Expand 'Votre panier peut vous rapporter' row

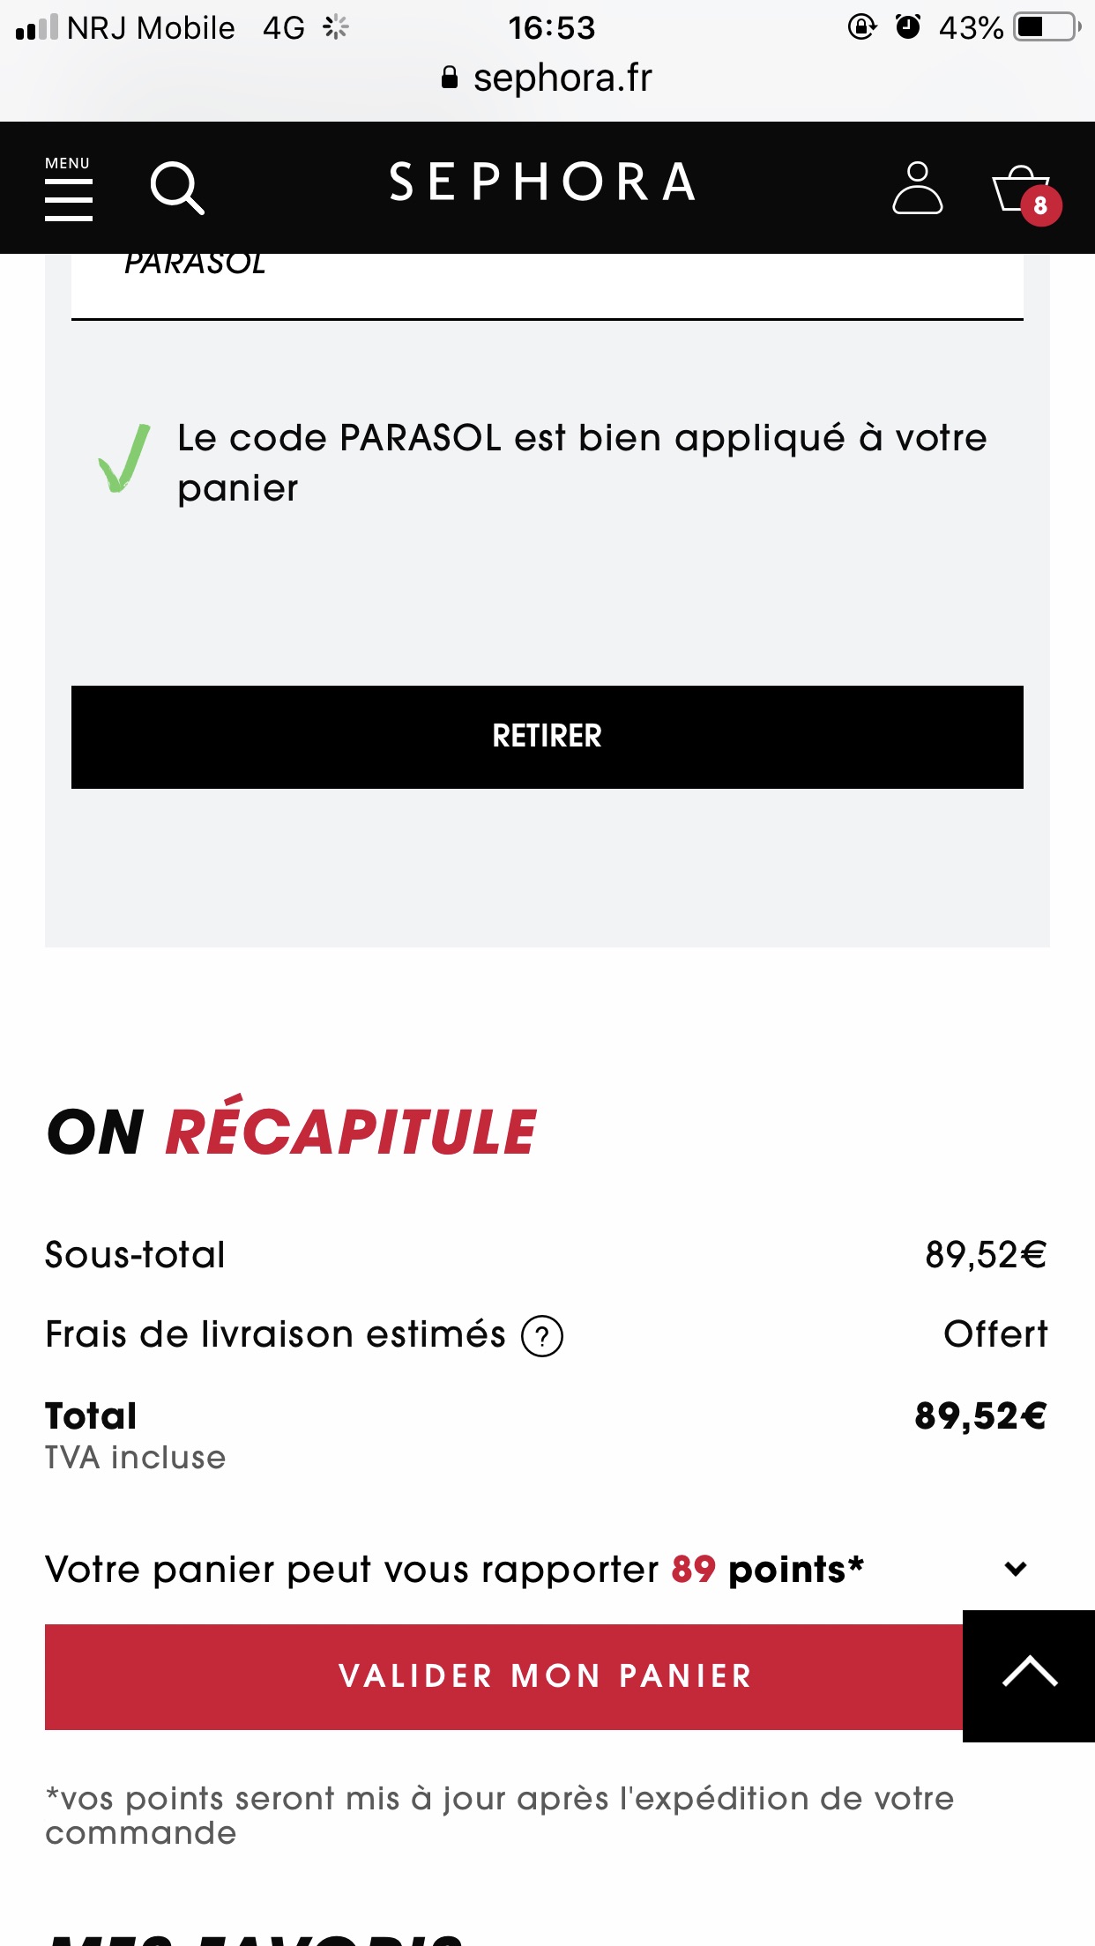pyautogui.click(x=547, y=1570)
